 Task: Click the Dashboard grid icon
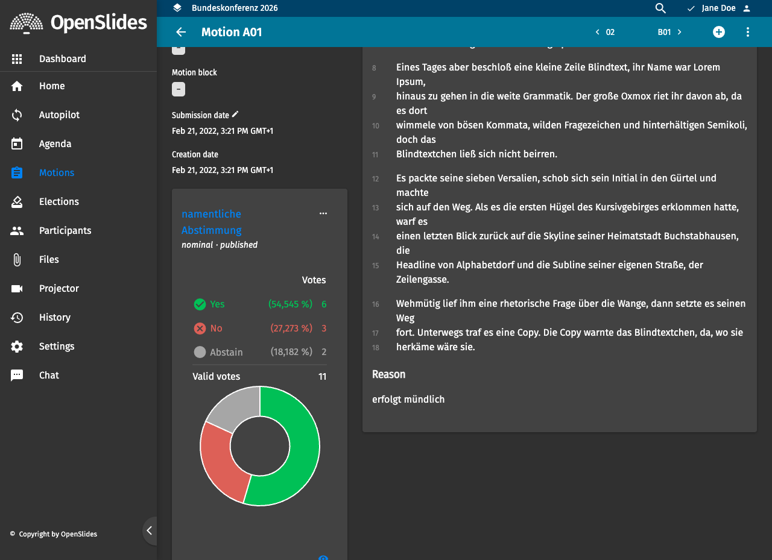click(17, 59)
